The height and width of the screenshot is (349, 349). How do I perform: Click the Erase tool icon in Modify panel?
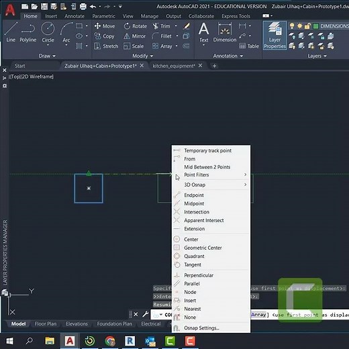click(187, 26)
